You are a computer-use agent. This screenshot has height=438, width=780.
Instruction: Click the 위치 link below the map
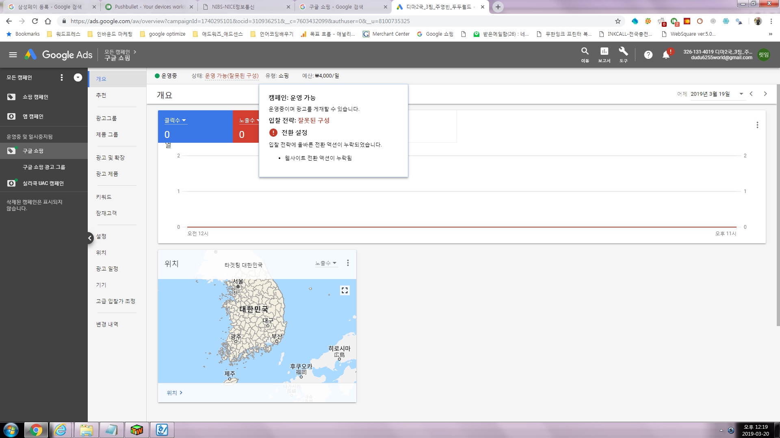click(x=174, y=393)
